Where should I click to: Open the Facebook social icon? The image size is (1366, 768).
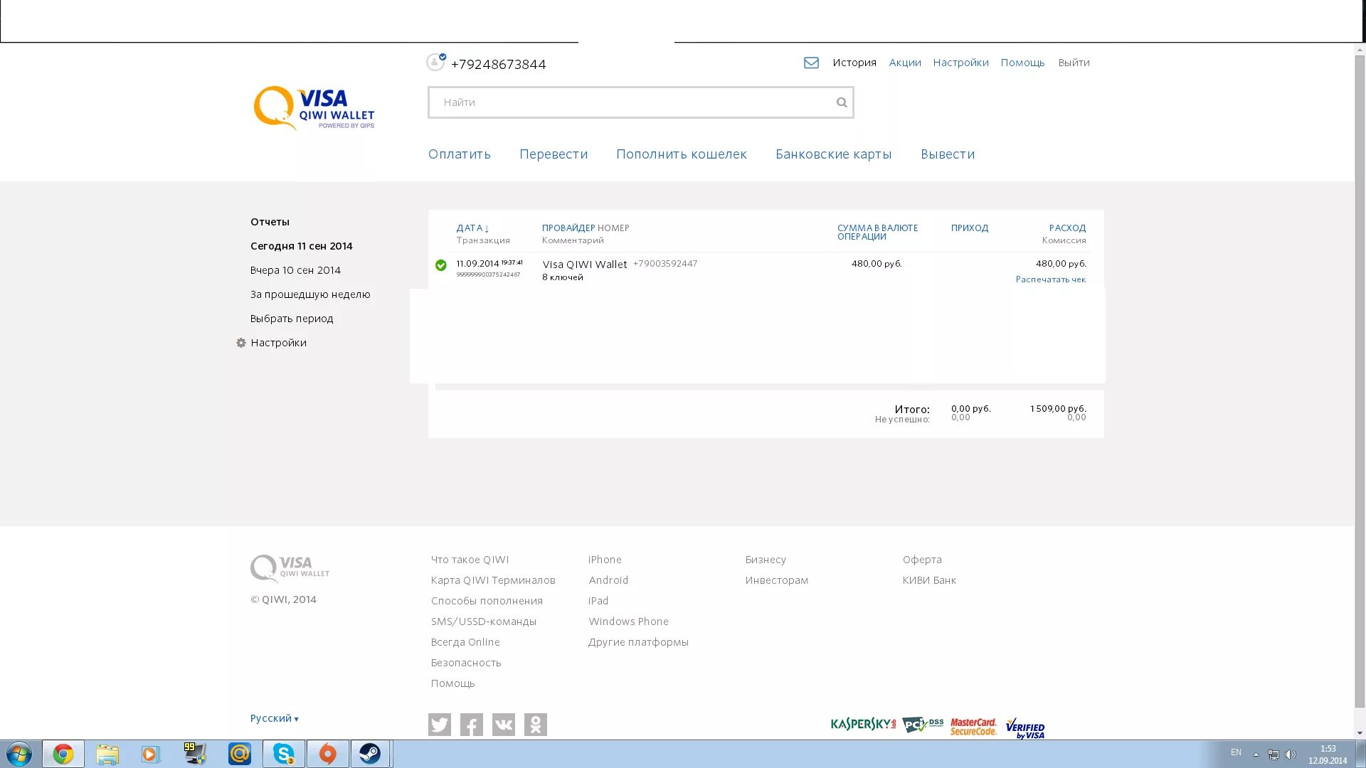point(472,725)
